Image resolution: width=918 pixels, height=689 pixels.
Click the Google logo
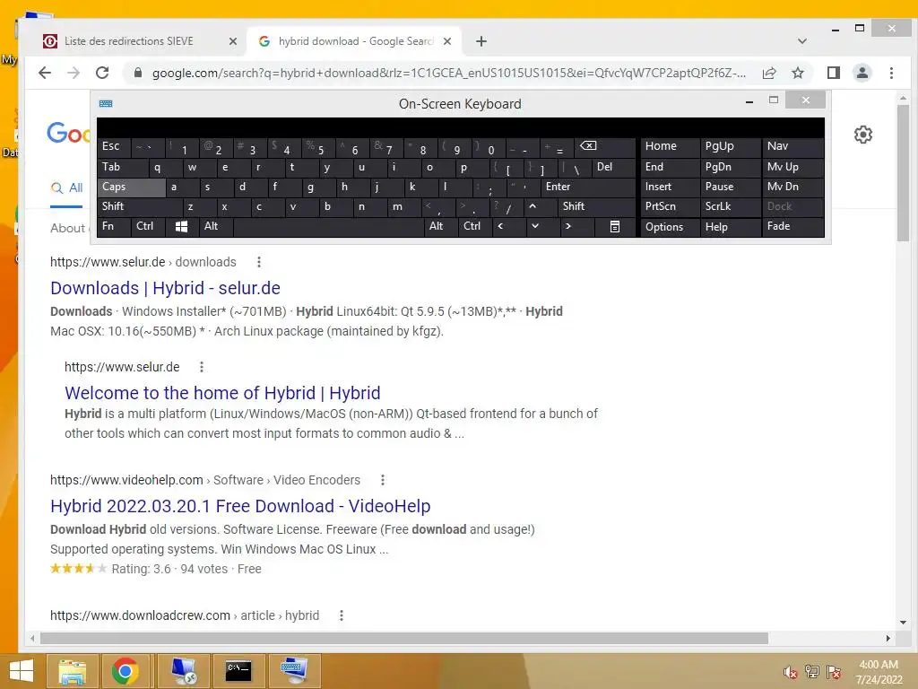[69, 134]
